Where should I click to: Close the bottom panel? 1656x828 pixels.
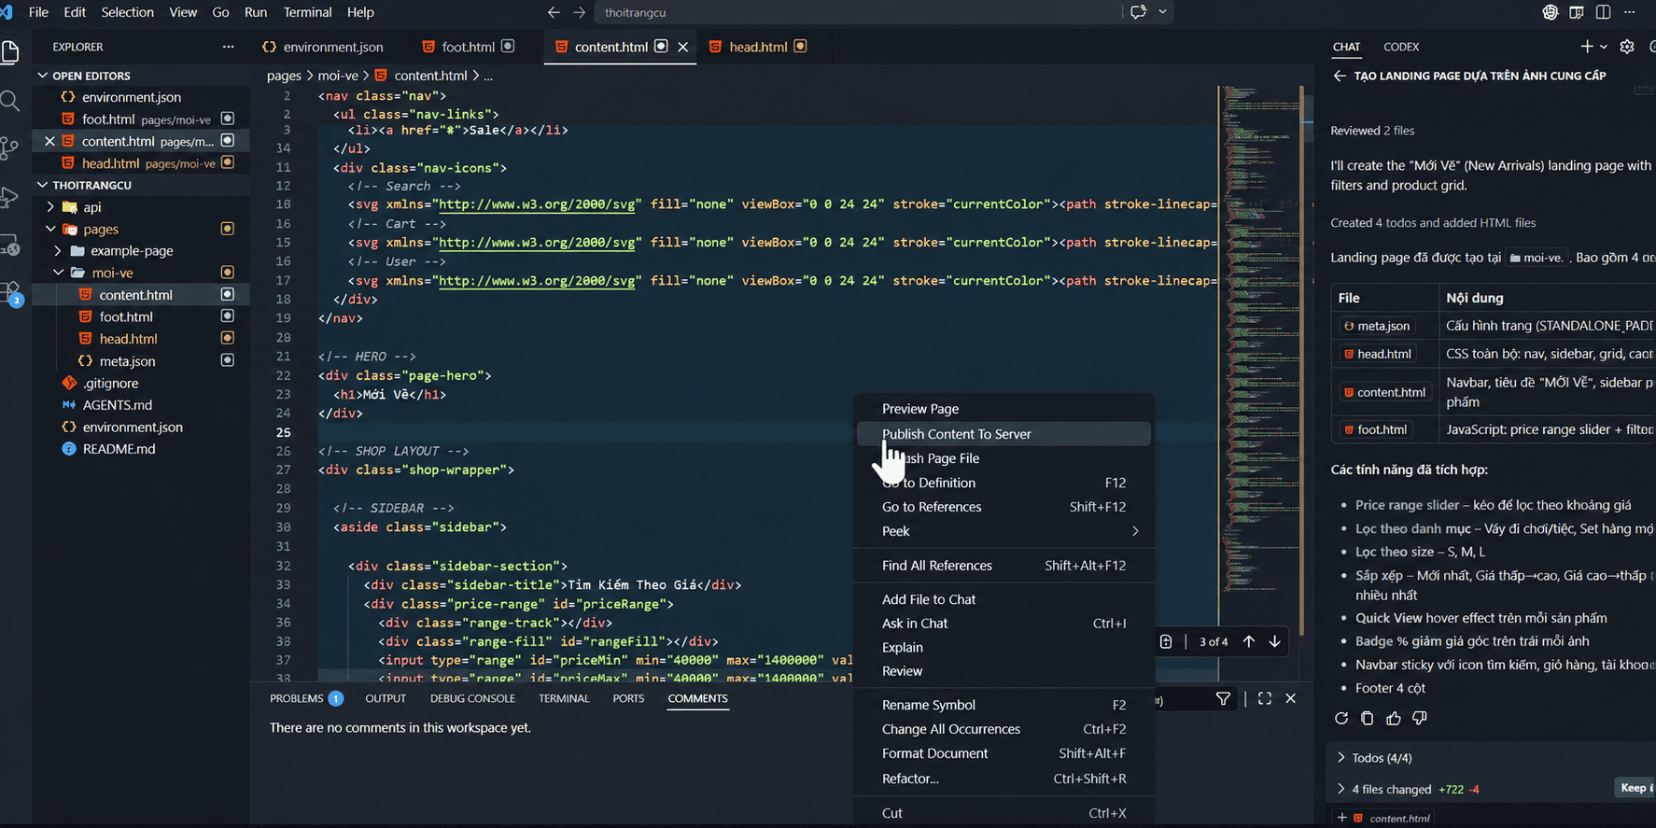[x=1291, y=698]
